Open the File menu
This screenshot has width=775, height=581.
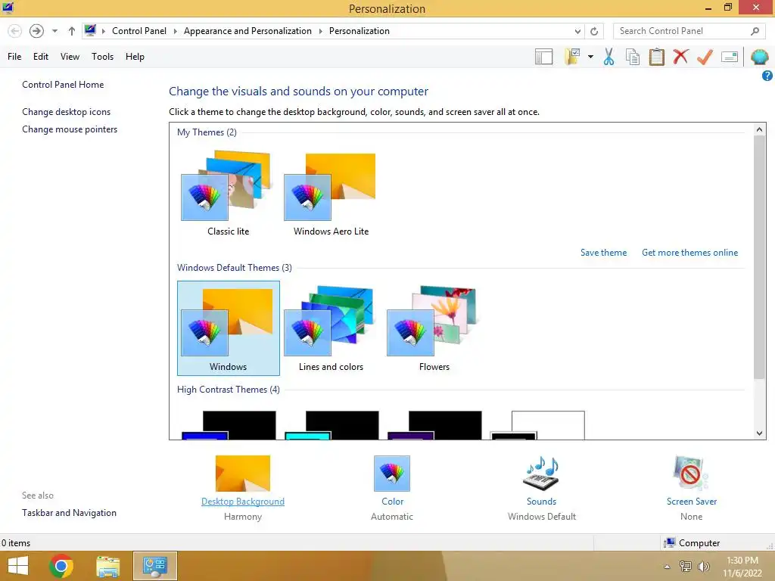pos(14,57)
